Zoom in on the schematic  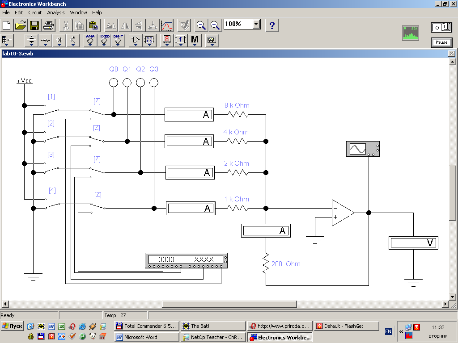click(215, 25)
